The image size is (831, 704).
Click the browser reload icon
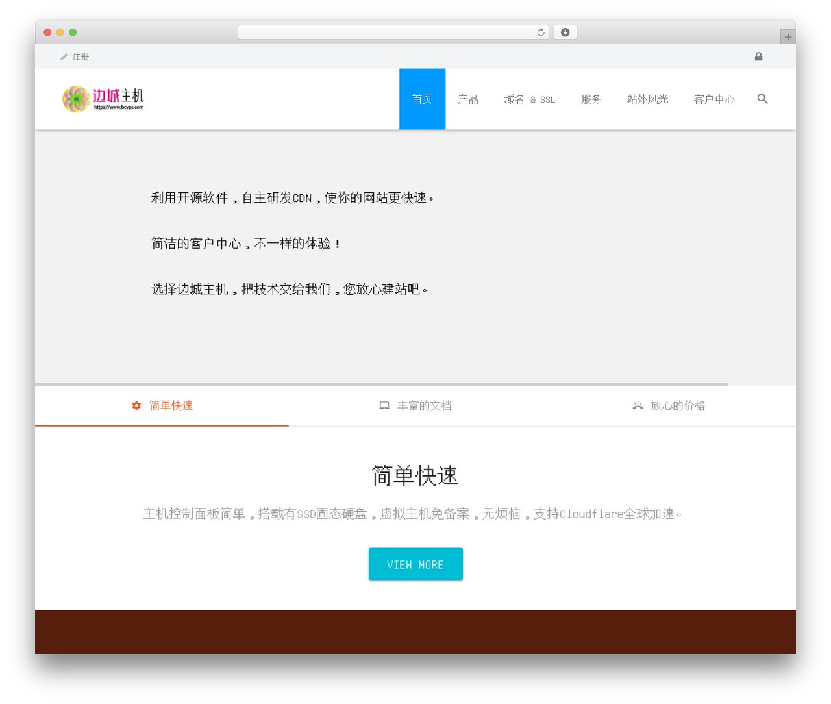pos(540,32)
